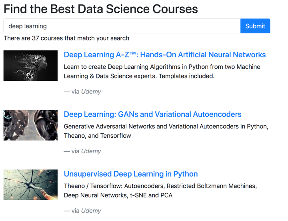Click the 37 courses match result count text
The height and width of the screenshot is (221, 288).
[x=66, y=38]
